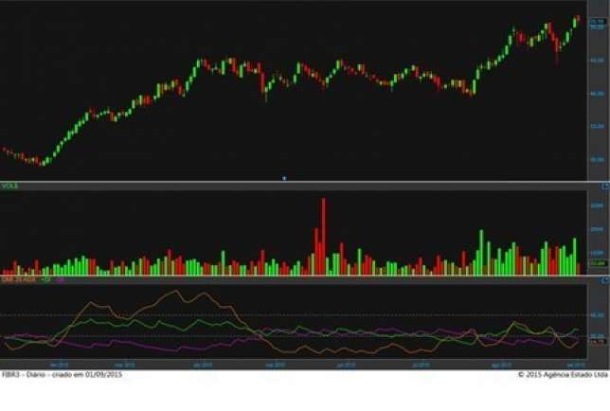Click the blue current price tag on price axis
610x411 pixels.
(597, 21)
